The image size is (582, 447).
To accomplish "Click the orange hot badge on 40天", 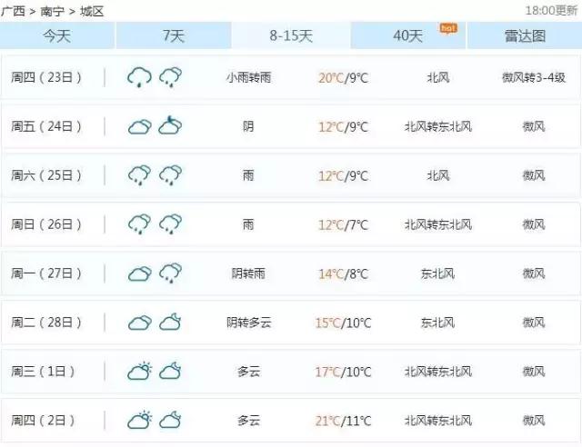I will (x=447, y=27).
